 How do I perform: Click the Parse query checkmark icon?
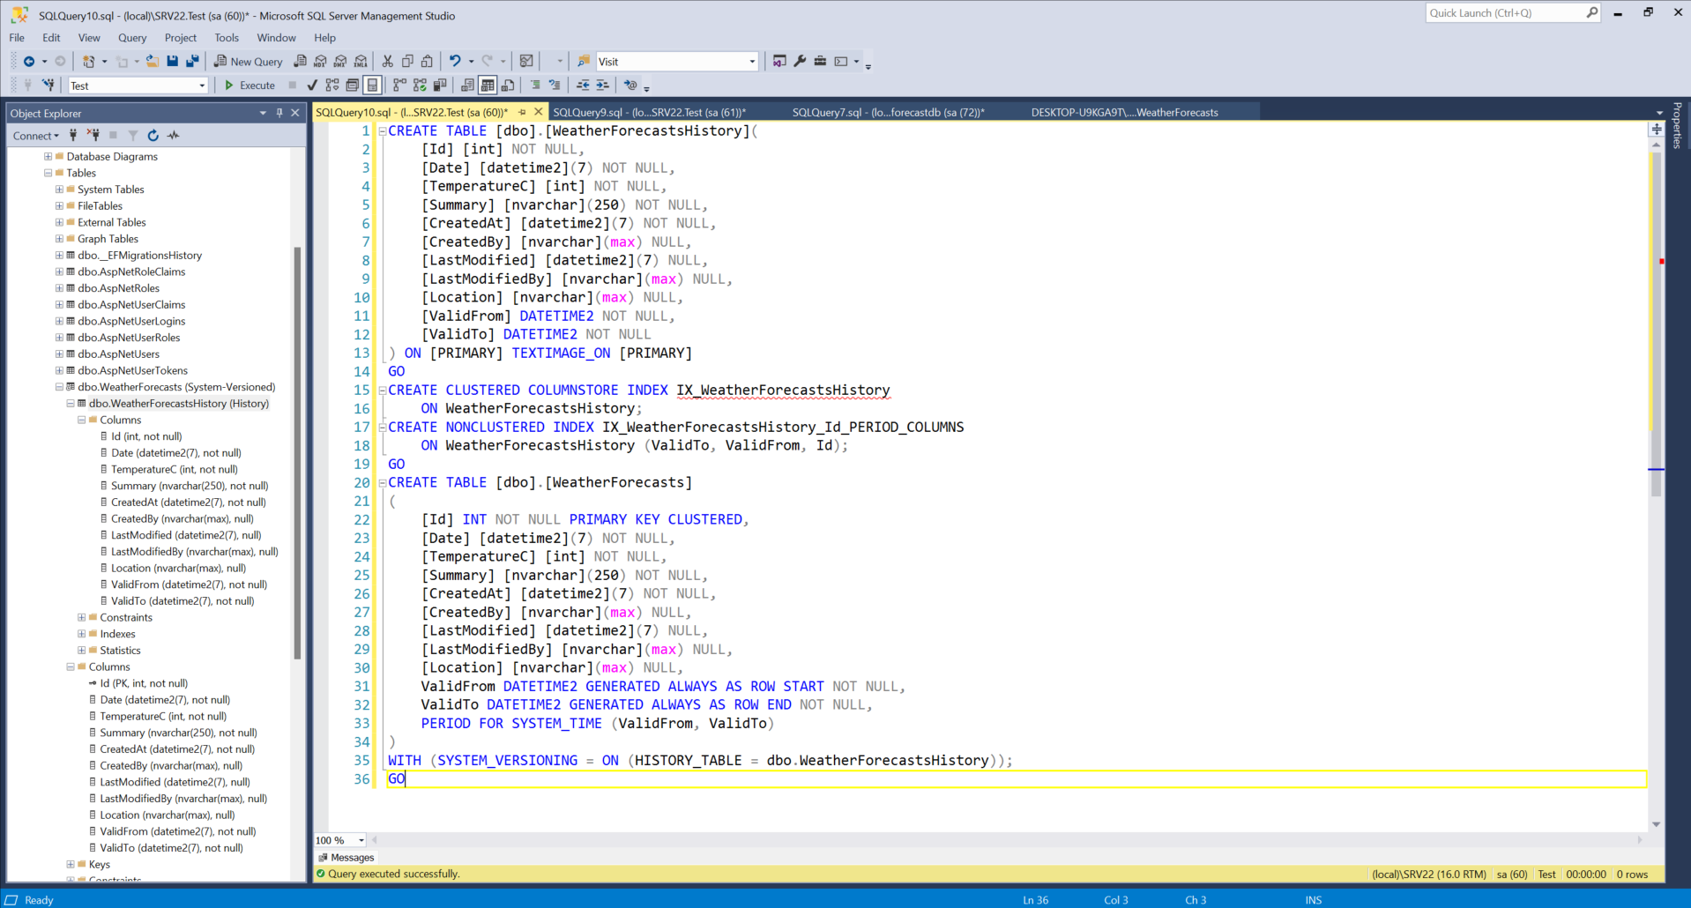[x=311, y=85]
